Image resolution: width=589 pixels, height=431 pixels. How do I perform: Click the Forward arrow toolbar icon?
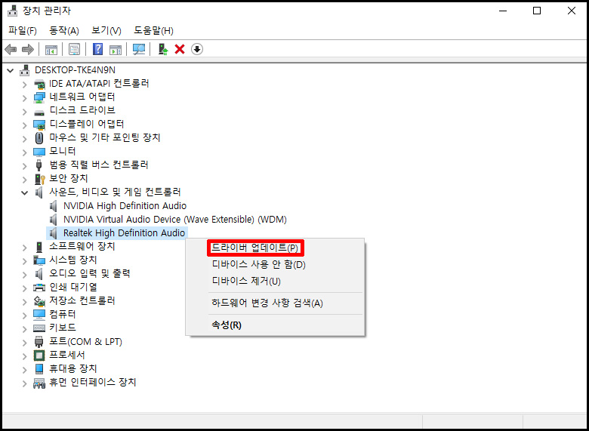(28, 49)
